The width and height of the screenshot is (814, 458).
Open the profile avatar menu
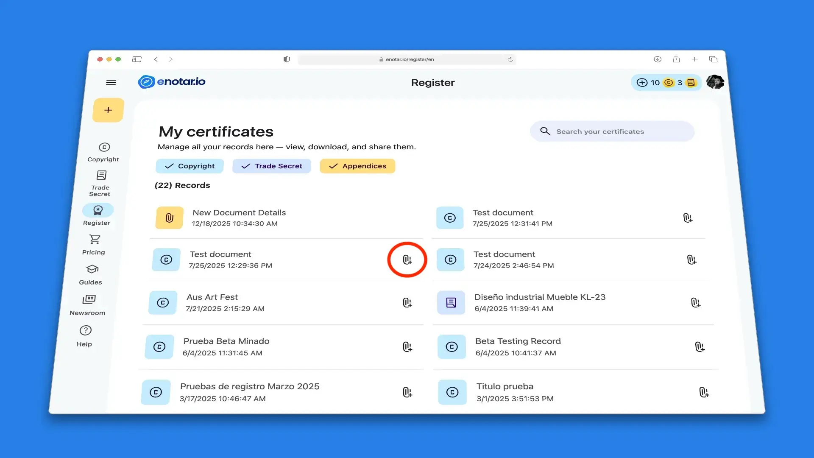[x=715, y=82]
